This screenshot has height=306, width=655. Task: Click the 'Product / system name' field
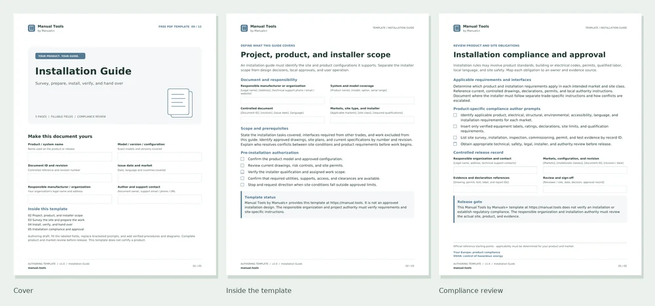(70, 157)
